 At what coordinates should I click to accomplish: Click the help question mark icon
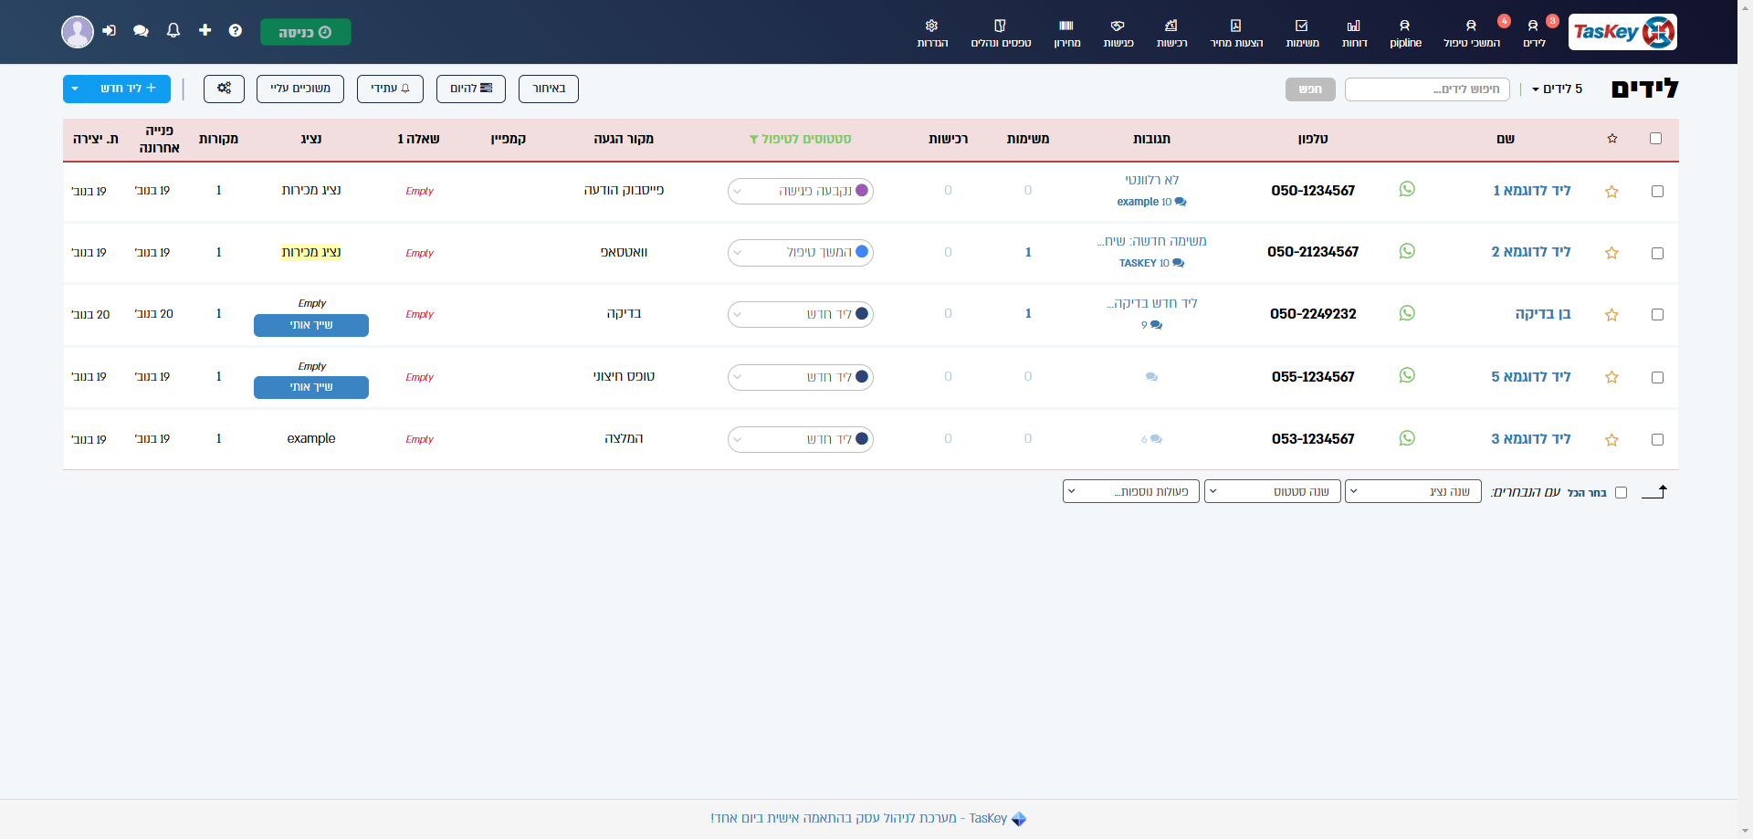236,31
